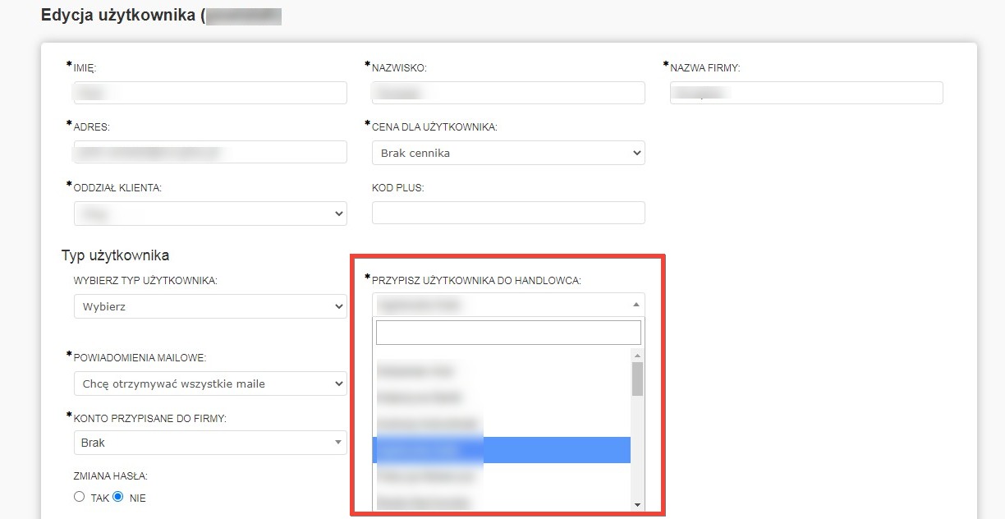Focus the NAZWA FIRMY input
Screen dimensions: 1005x519
(x=806, y=93)
